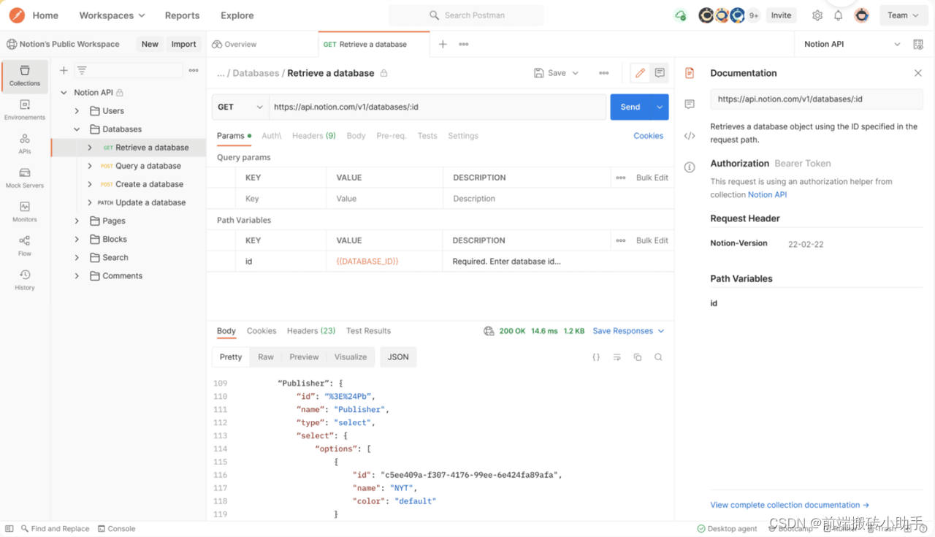Open the Comments icon in right rail
Image resolution: width=935 pixels, height=537 pixels.
(x=690, y=104)
